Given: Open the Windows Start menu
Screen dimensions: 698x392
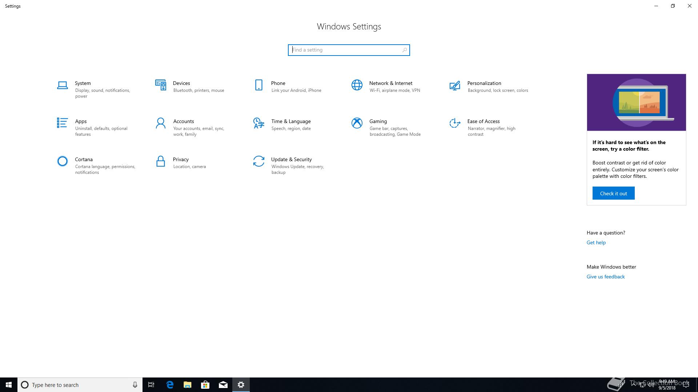Looking at the screenshot, I should (9, 385).
